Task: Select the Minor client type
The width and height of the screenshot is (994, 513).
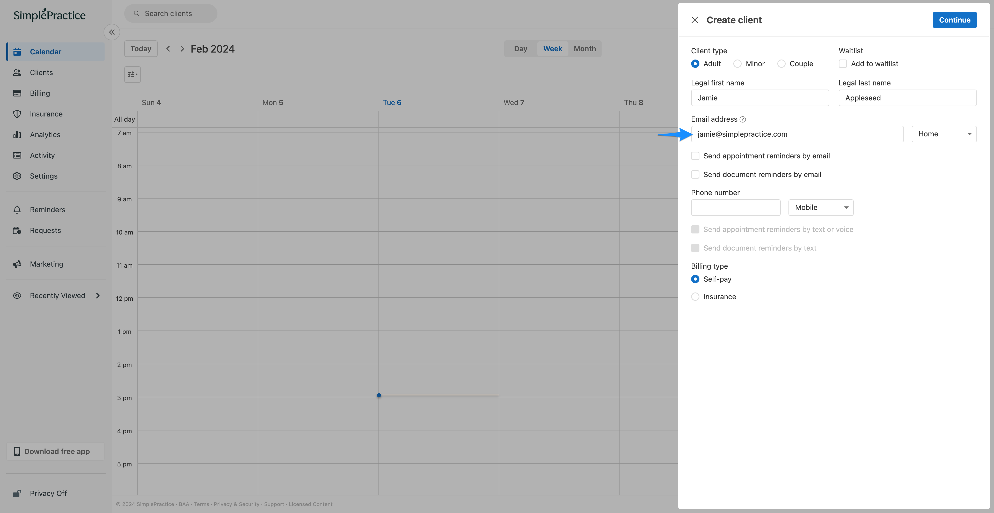Action: coord(737,64)
